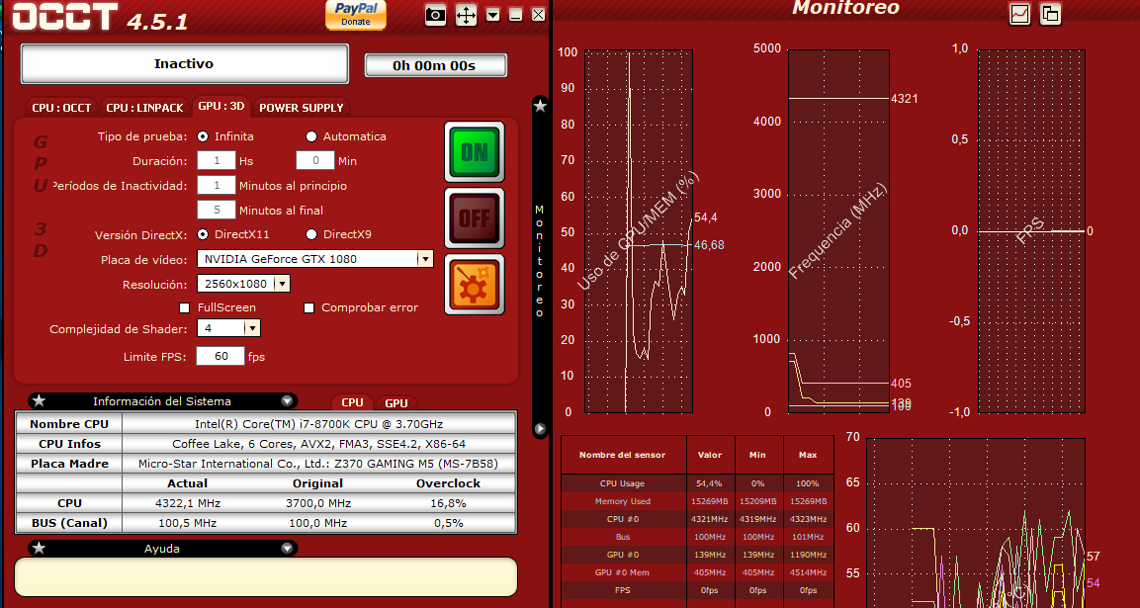Click the Max column header
Image resolution: width=1140 pixels, height=608 pixels.
coord(808,456)
